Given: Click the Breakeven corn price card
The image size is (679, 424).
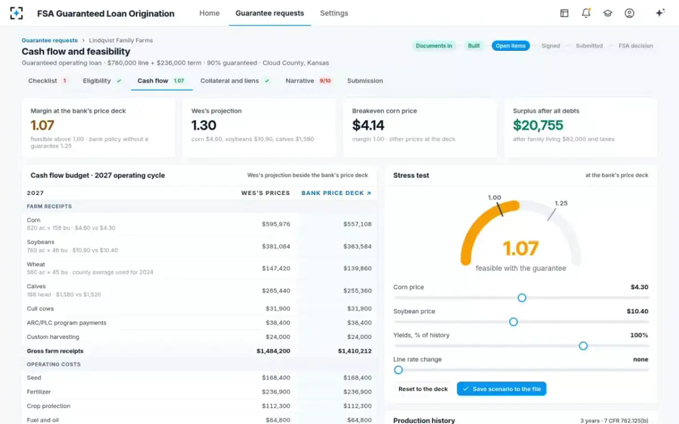Looking at the screenshot, I should 420,127.
